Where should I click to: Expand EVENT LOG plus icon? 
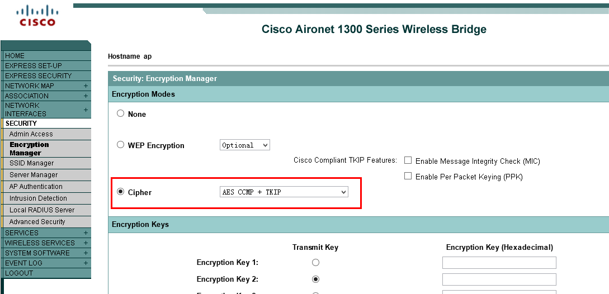pyautogui.click(x=86, y=263)
